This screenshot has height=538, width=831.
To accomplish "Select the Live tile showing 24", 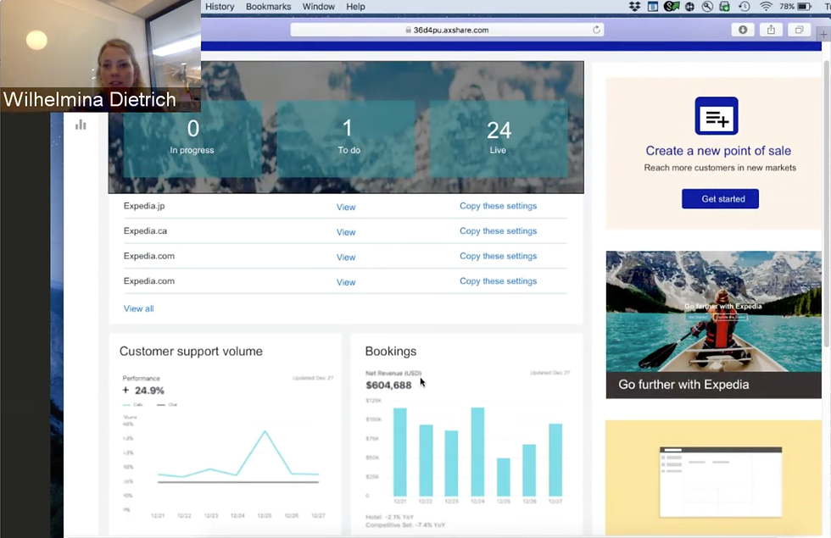I will 499,139.
